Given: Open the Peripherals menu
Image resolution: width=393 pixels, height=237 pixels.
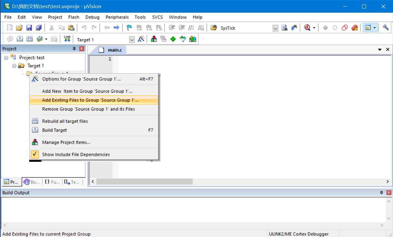Looking at the screenshot, I should point(117,17).
